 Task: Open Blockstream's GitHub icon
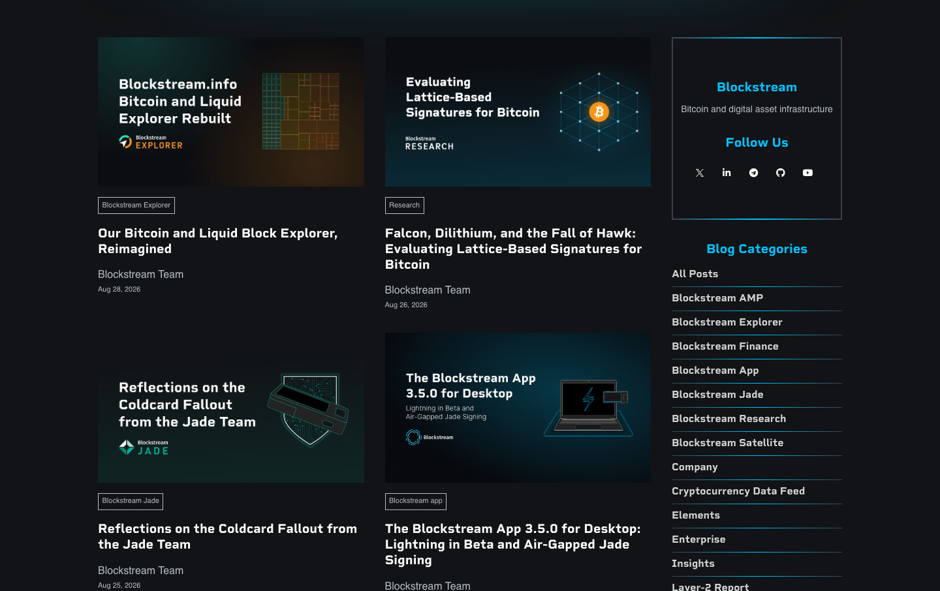tap(781, 173)
